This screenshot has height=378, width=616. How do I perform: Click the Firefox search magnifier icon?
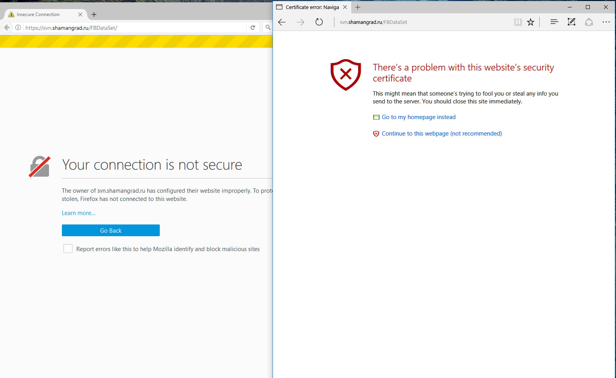click(268, 27)
